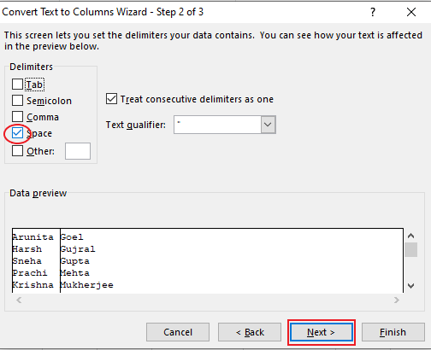Tick the Comma delimiter checkbox
This screenshot has width=431, height=350.
[x=18, y=117]
